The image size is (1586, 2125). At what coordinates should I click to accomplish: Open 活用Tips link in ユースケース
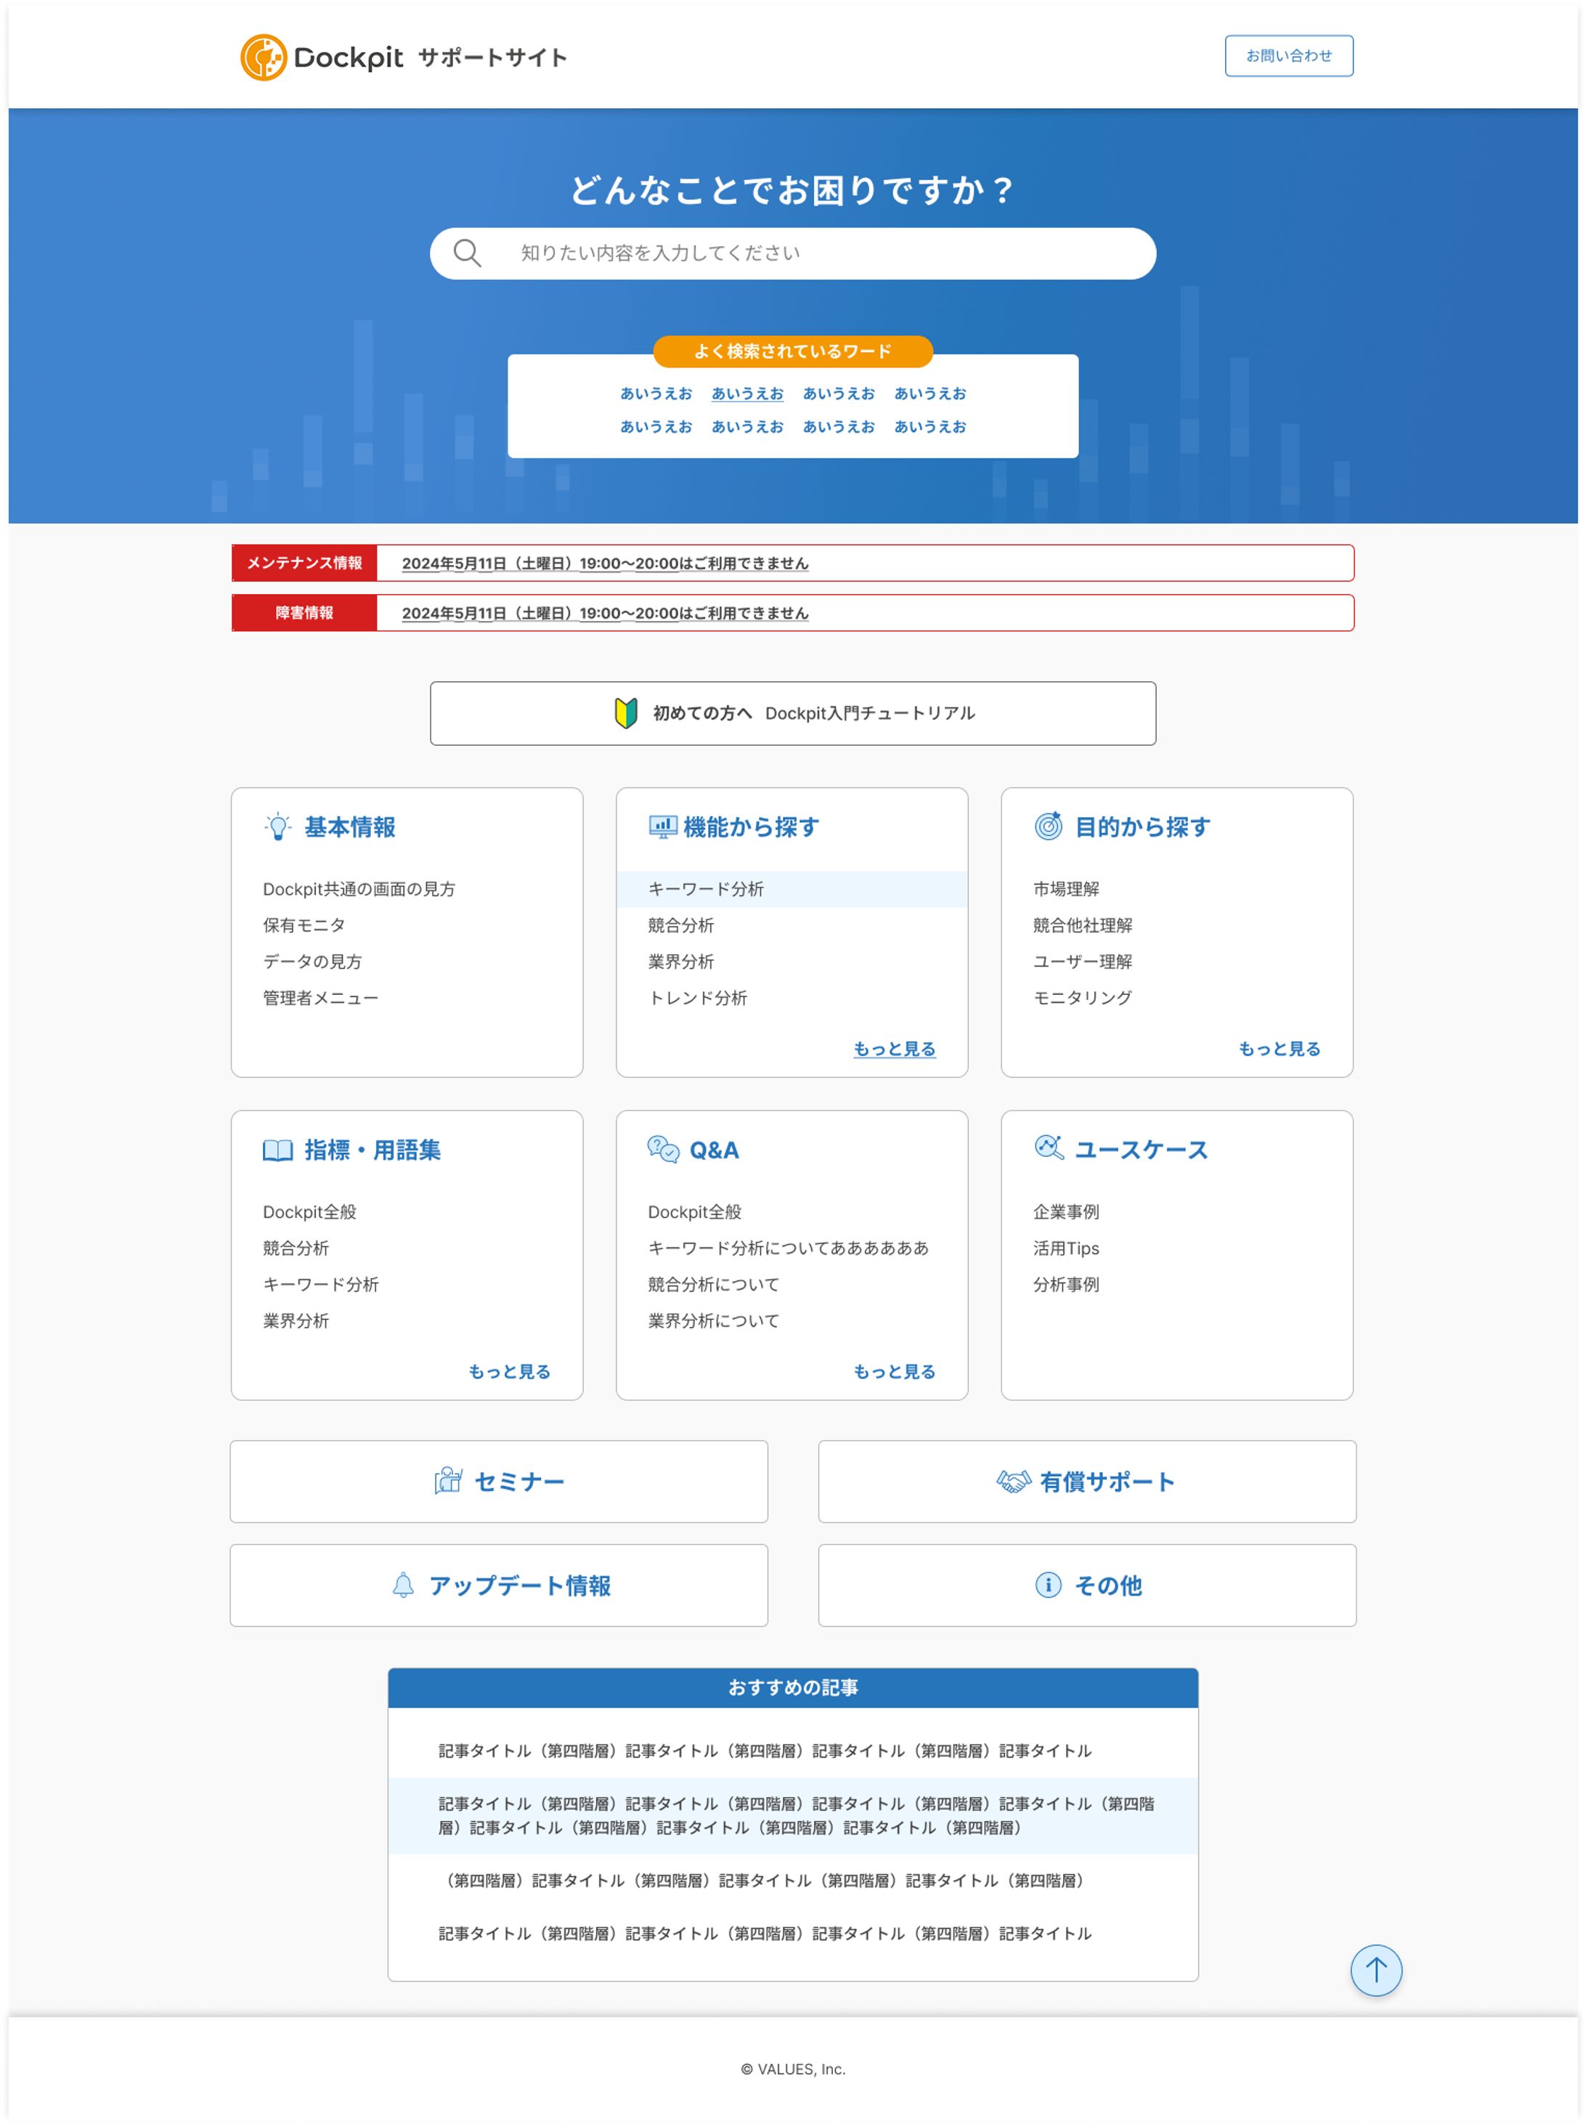point(1067,1248)
